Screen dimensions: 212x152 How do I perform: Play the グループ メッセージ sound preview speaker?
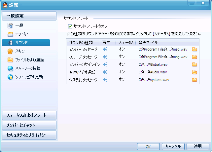(x=105, y=57)
